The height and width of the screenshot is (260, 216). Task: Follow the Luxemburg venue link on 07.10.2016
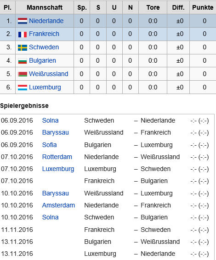click(58, 169)
